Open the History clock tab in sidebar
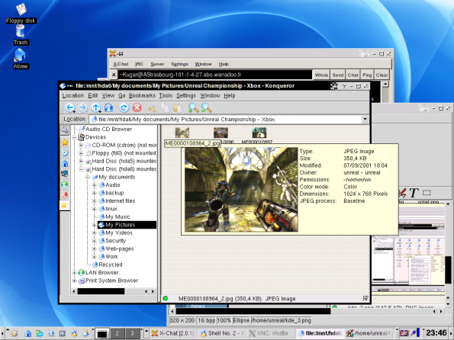 pyautogui.click(x=65, y=152)
